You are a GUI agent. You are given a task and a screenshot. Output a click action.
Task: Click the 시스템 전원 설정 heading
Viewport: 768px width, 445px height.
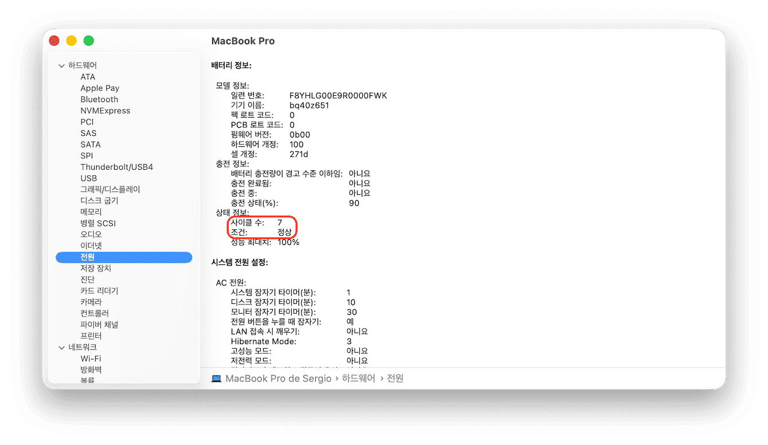point(240,263)
